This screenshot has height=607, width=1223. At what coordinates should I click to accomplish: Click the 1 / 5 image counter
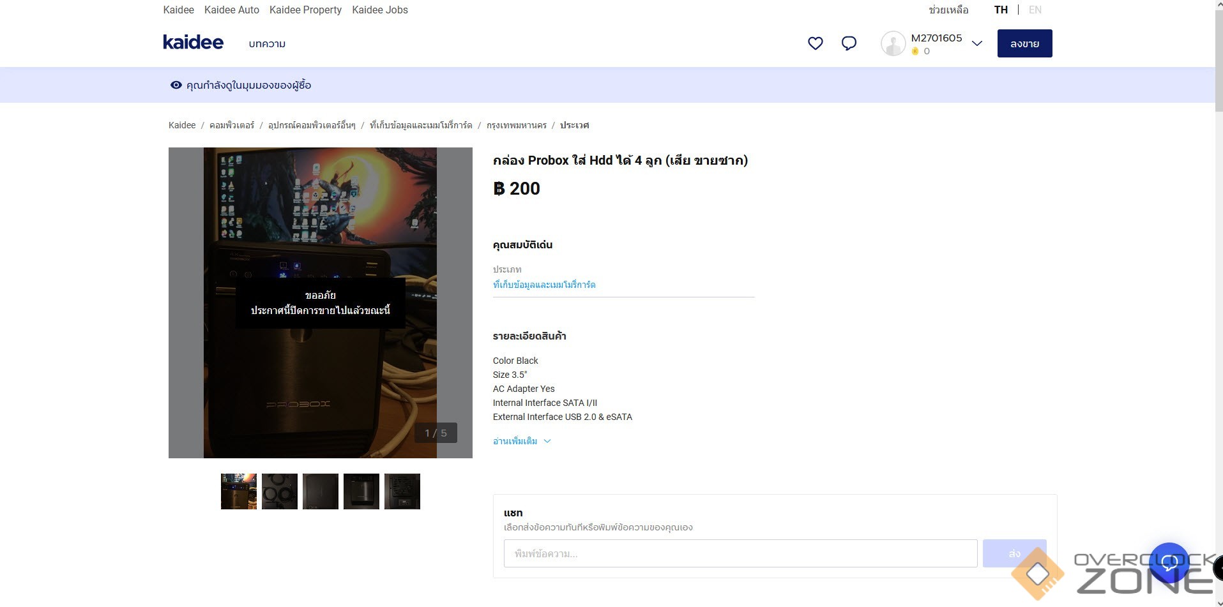(x=436, y=433)
